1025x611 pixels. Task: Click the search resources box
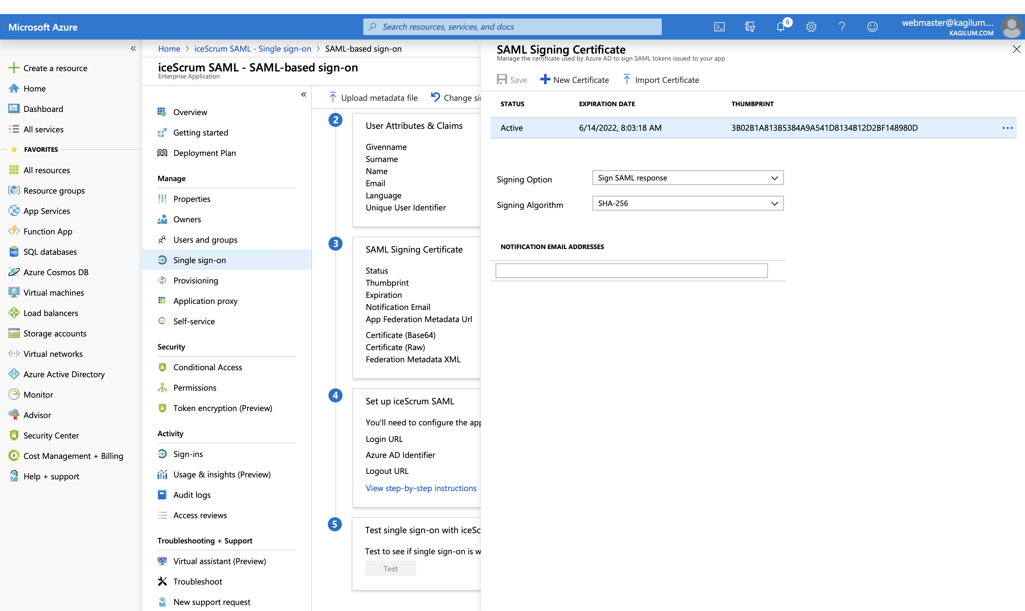(x=512, y=27)
